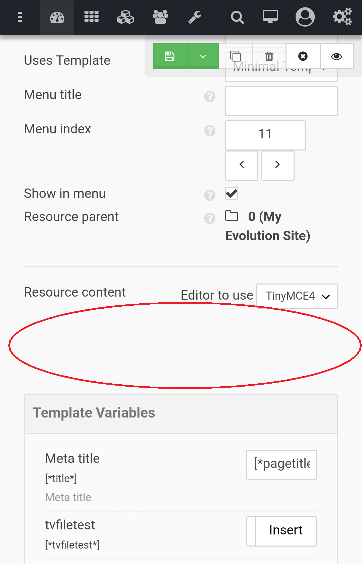Viewport: 362px width, 564px height.
Task: Open the user profile avatar
Action: tap(305, 17)
